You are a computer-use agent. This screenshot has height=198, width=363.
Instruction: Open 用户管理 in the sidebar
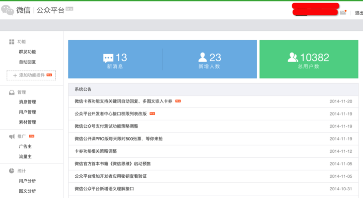27,112
